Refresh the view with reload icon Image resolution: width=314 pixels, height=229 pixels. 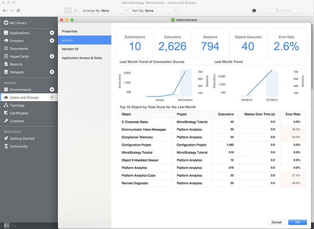[18, 11]
